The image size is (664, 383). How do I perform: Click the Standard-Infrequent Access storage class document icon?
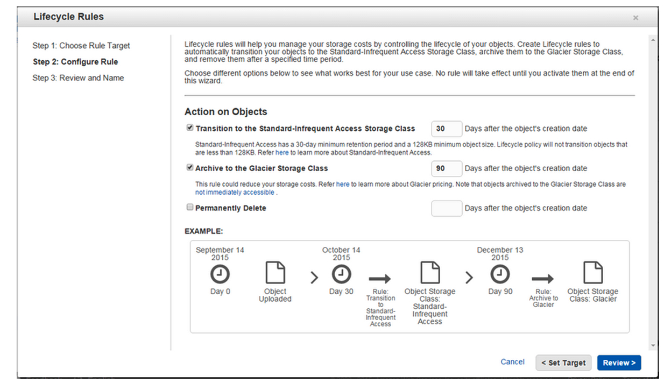[x=430, y=274]
